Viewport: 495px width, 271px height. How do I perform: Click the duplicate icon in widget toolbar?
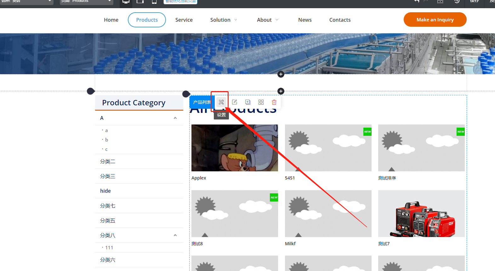coord(248,102)
